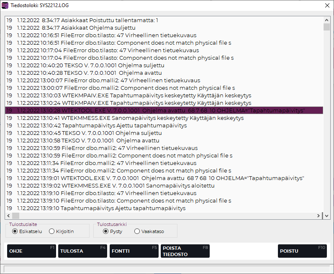The width and height of the screenshot is (334, 274).
Task: Click the POISTA TIEDOSTO button
Action: coord(185,251)
